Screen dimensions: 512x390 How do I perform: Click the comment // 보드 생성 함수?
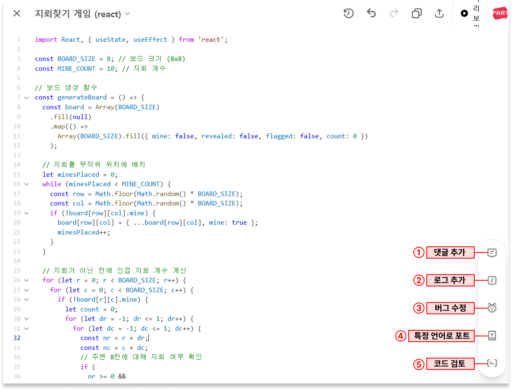click(66, 88)
